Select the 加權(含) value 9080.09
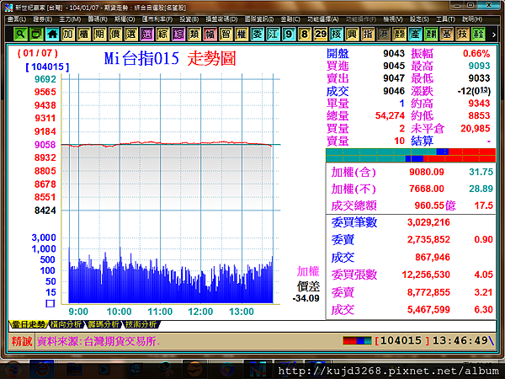The height and width of the screenshot is (379, 505). pos(427,172)
